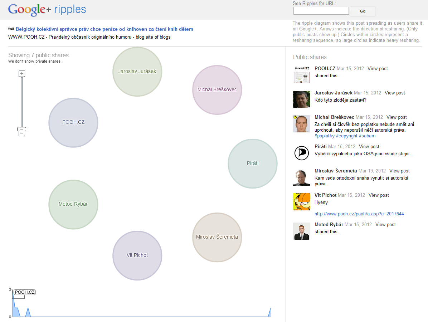The height and width of the screenshot is (322, 428).
Task: View post by Metod Rybár
Action: (x=385, y=225)
